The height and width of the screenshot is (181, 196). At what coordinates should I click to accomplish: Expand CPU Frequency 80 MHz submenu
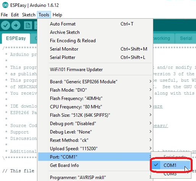pos(95,107)
